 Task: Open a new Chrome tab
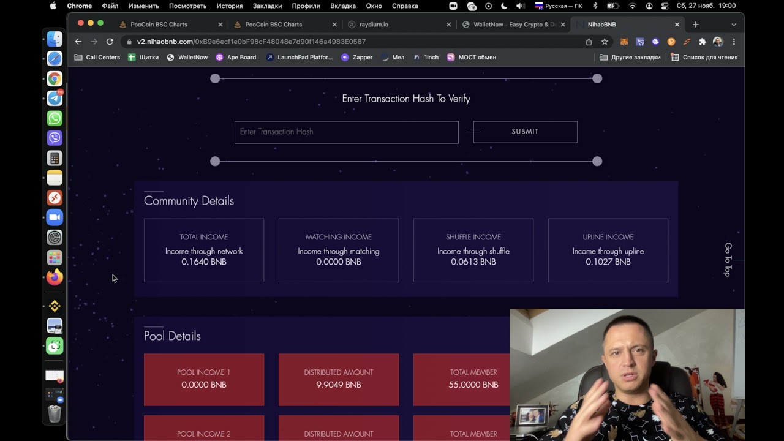(695, 24)
